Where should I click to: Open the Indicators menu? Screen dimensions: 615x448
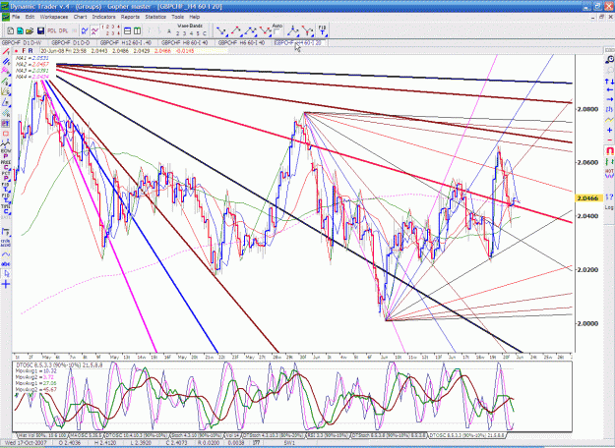pos(104,17)
